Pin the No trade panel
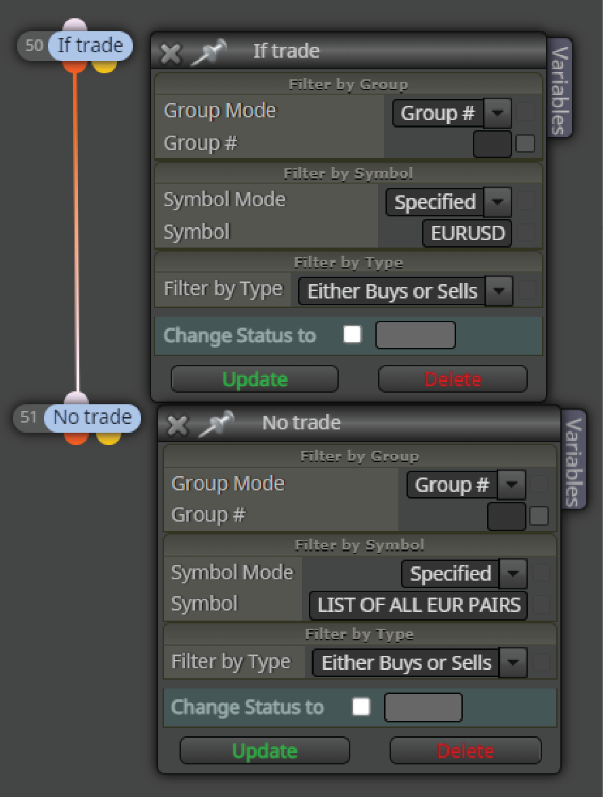 pos(215,424)
